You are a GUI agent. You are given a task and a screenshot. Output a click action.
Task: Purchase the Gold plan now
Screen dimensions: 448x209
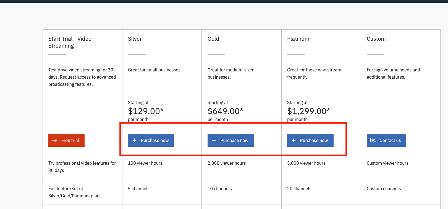click(231, 140)
